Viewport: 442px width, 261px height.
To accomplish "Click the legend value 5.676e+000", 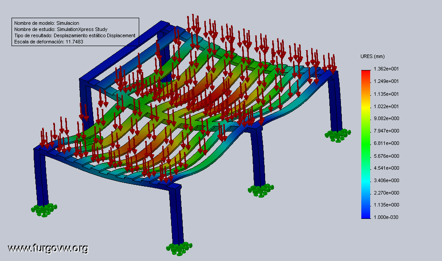I will pos(386,156).
